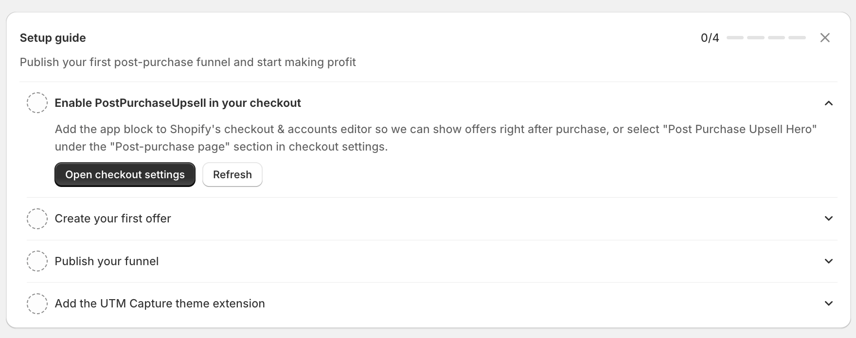Select the "Publish your funnel" step title
The height and width of the screenshot is (338, 856).
[107, 261]
